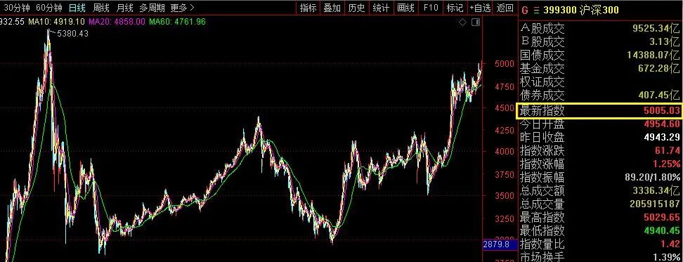
Task: Click the 总成交量 205915187 value
Action: pyautogui.click(x=655, y=204)
